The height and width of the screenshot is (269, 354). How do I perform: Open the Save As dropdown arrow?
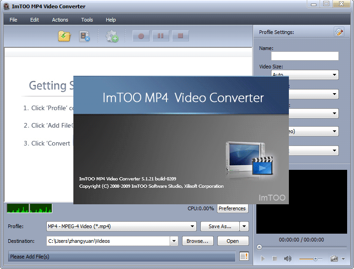244,226
